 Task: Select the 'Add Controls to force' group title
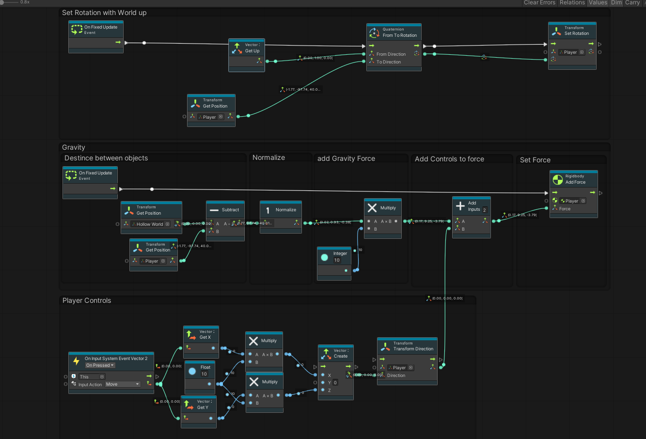point(449,159)
